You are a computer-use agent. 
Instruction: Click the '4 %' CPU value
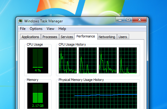(x=38, y=70)
